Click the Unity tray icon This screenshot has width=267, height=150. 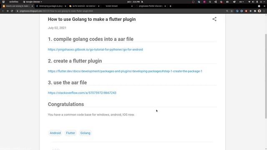click(216, 2)
